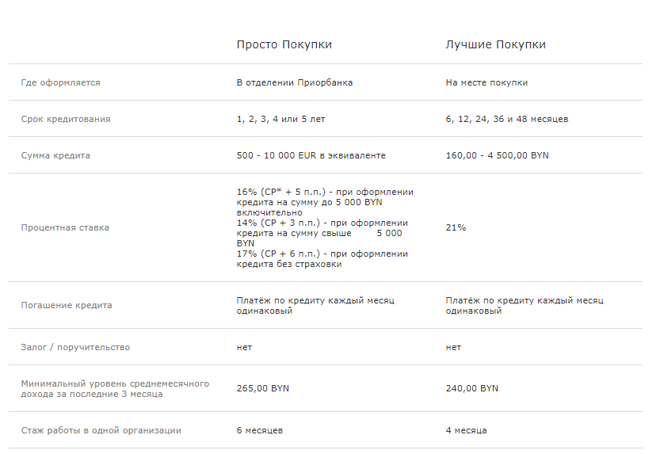The width and height of the screenshot is (664, 454).
Task: Click the "1, 2, 3, 4 или 5 лет" cell
Action: (280, 119)
